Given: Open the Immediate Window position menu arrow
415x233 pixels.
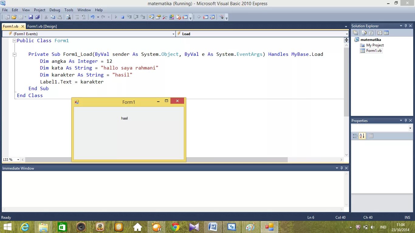Looking at the screenshot, I should [x=337, y=168].
